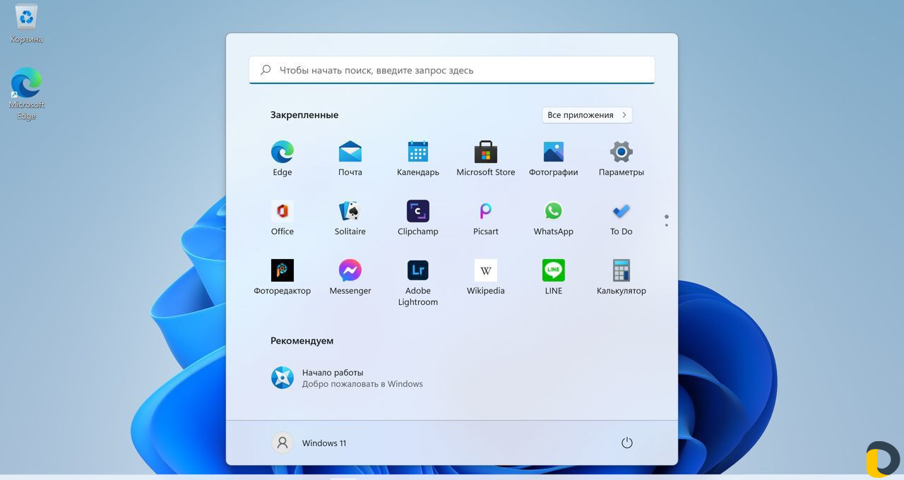Image resolution: width=904 pixels, height=480 pixels.
Task: Focus the Start menu search field
Action: click(x=452, y=70)
